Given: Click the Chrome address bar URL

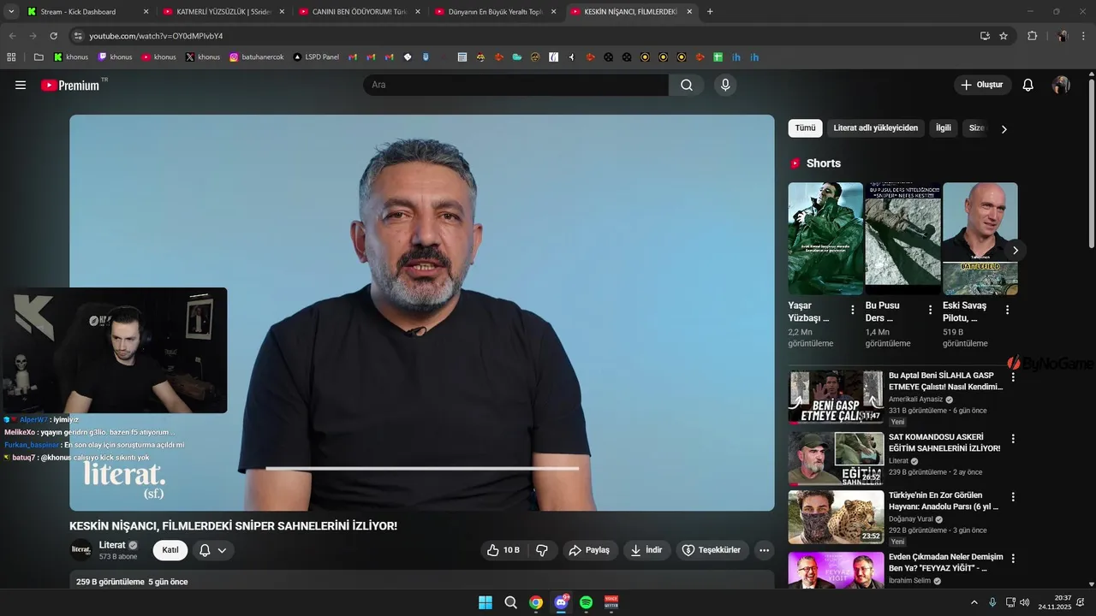Looking at the screenshot, I should tap(156, 36).
